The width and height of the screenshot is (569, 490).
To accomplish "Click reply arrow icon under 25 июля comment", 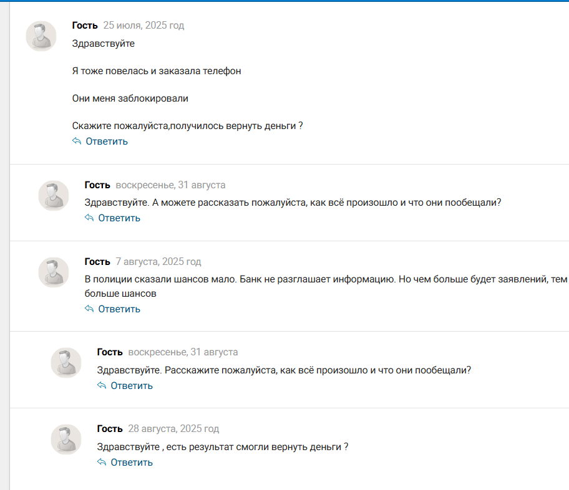I will [77, 142].
